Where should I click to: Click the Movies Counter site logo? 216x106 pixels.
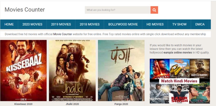(x=25, y=10)
